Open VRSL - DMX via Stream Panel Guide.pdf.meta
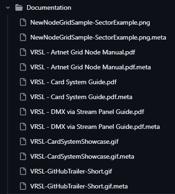175x194 pixels. (x=95, y=127)
